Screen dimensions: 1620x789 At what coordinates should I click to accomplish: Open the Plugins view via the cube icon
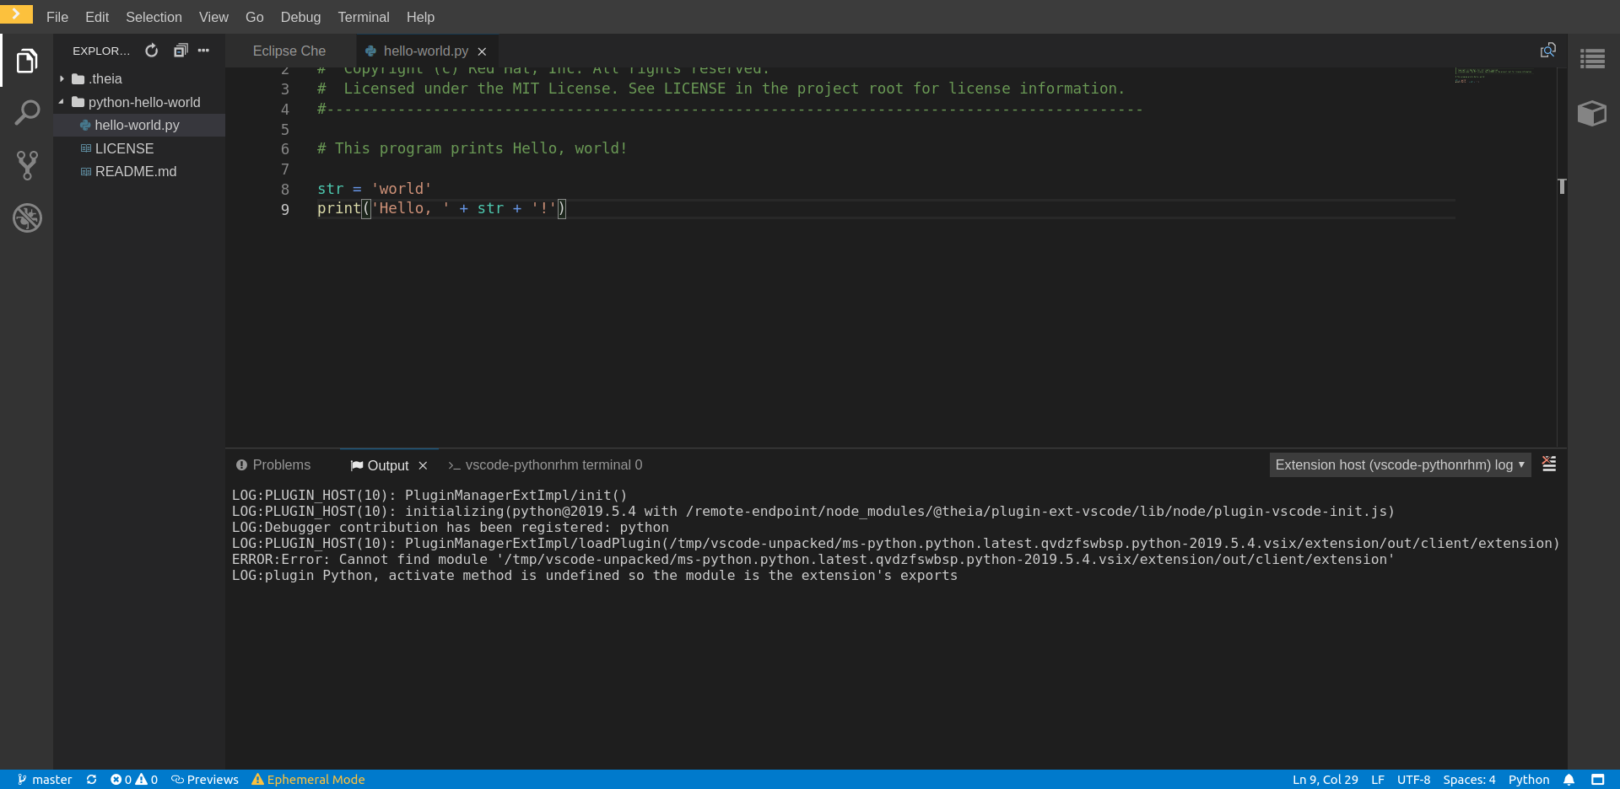1592,113
